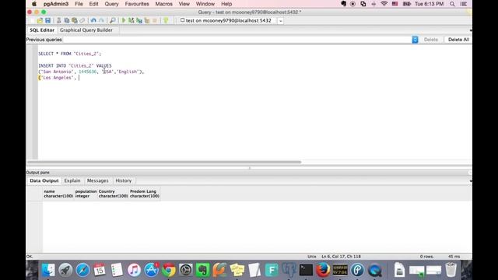The image size is (498, 280).
Task: Switch to Graphical Query Builder tab
Action: (x=86, y=30)
